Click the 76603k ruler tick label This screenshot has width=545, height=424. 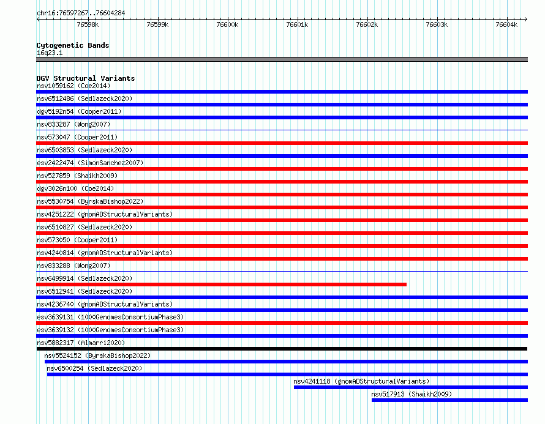tap(437, 24)
